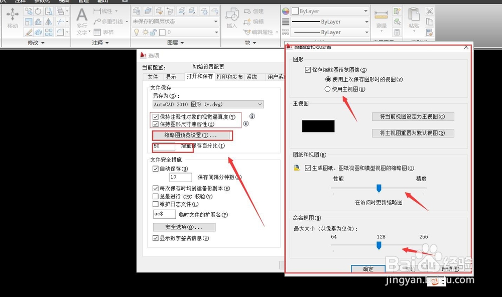This screenshot has height=297, width=502.
Task: Toggle 自动保存 checkbox
Action: pyautogui.click(x=156, y=169)
